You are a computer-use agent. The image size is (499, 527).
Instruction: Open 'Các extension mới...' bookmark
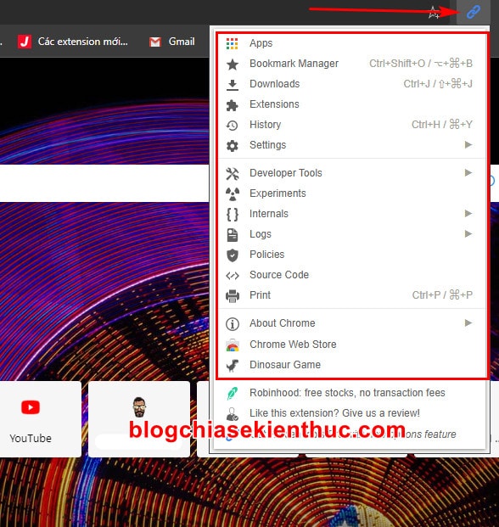coord(73,42)
